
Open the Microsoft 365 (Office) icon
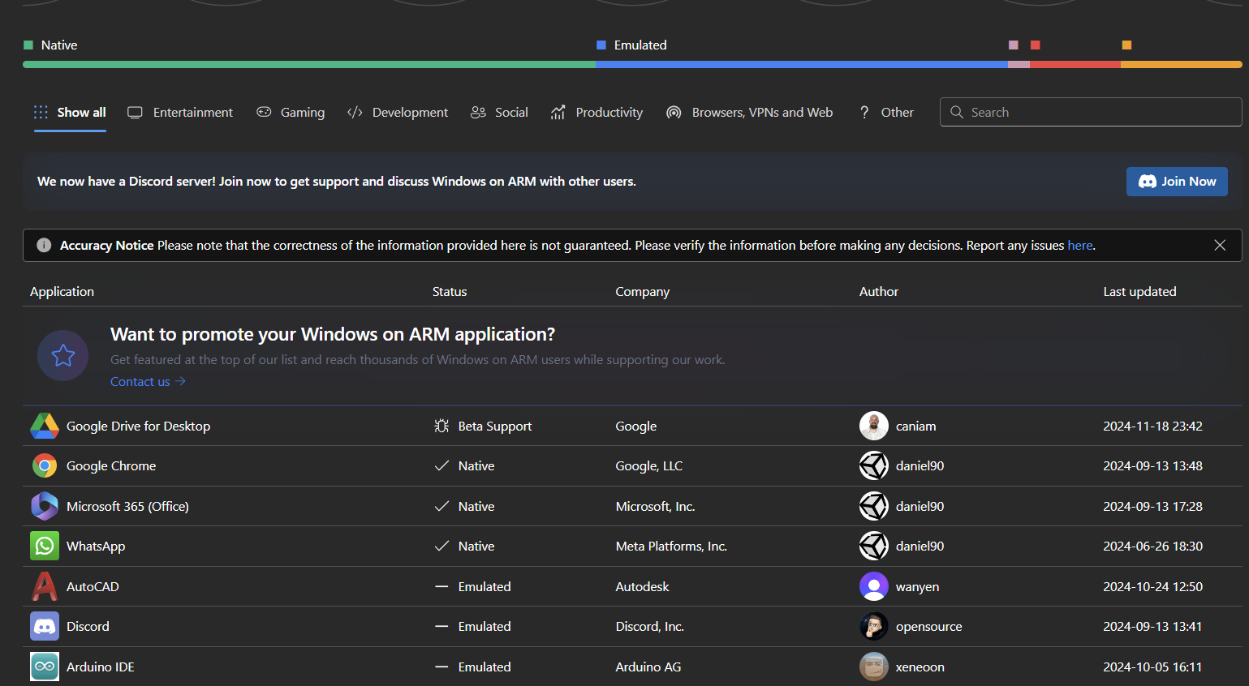pos(45,506)
